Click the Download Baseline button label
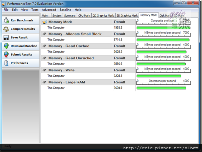Image resolution: width=202 pixels, height=152 pixels. tap(24, 46)
